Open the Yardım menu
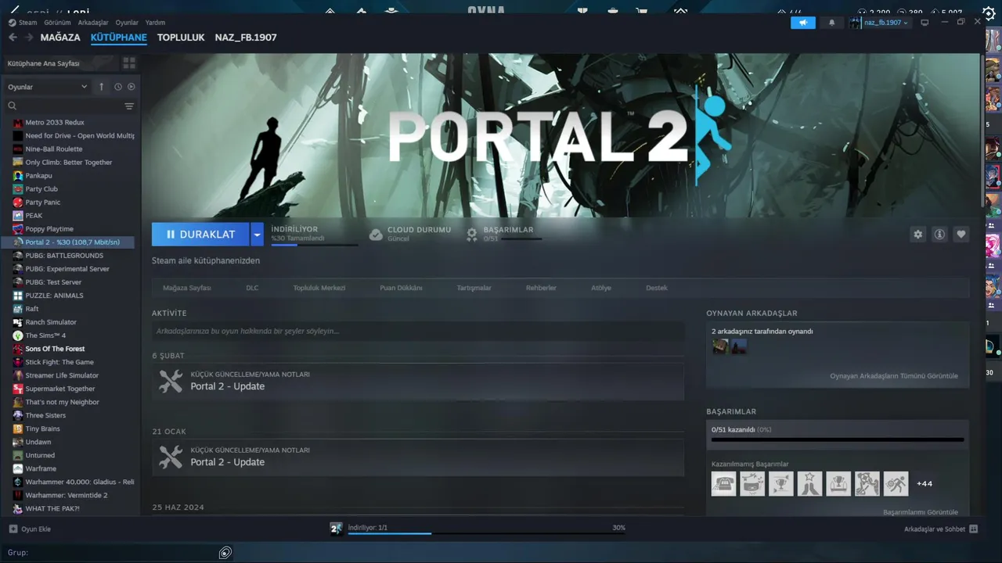The height and width of the screenshot is (563, 1002). (155, 23)
